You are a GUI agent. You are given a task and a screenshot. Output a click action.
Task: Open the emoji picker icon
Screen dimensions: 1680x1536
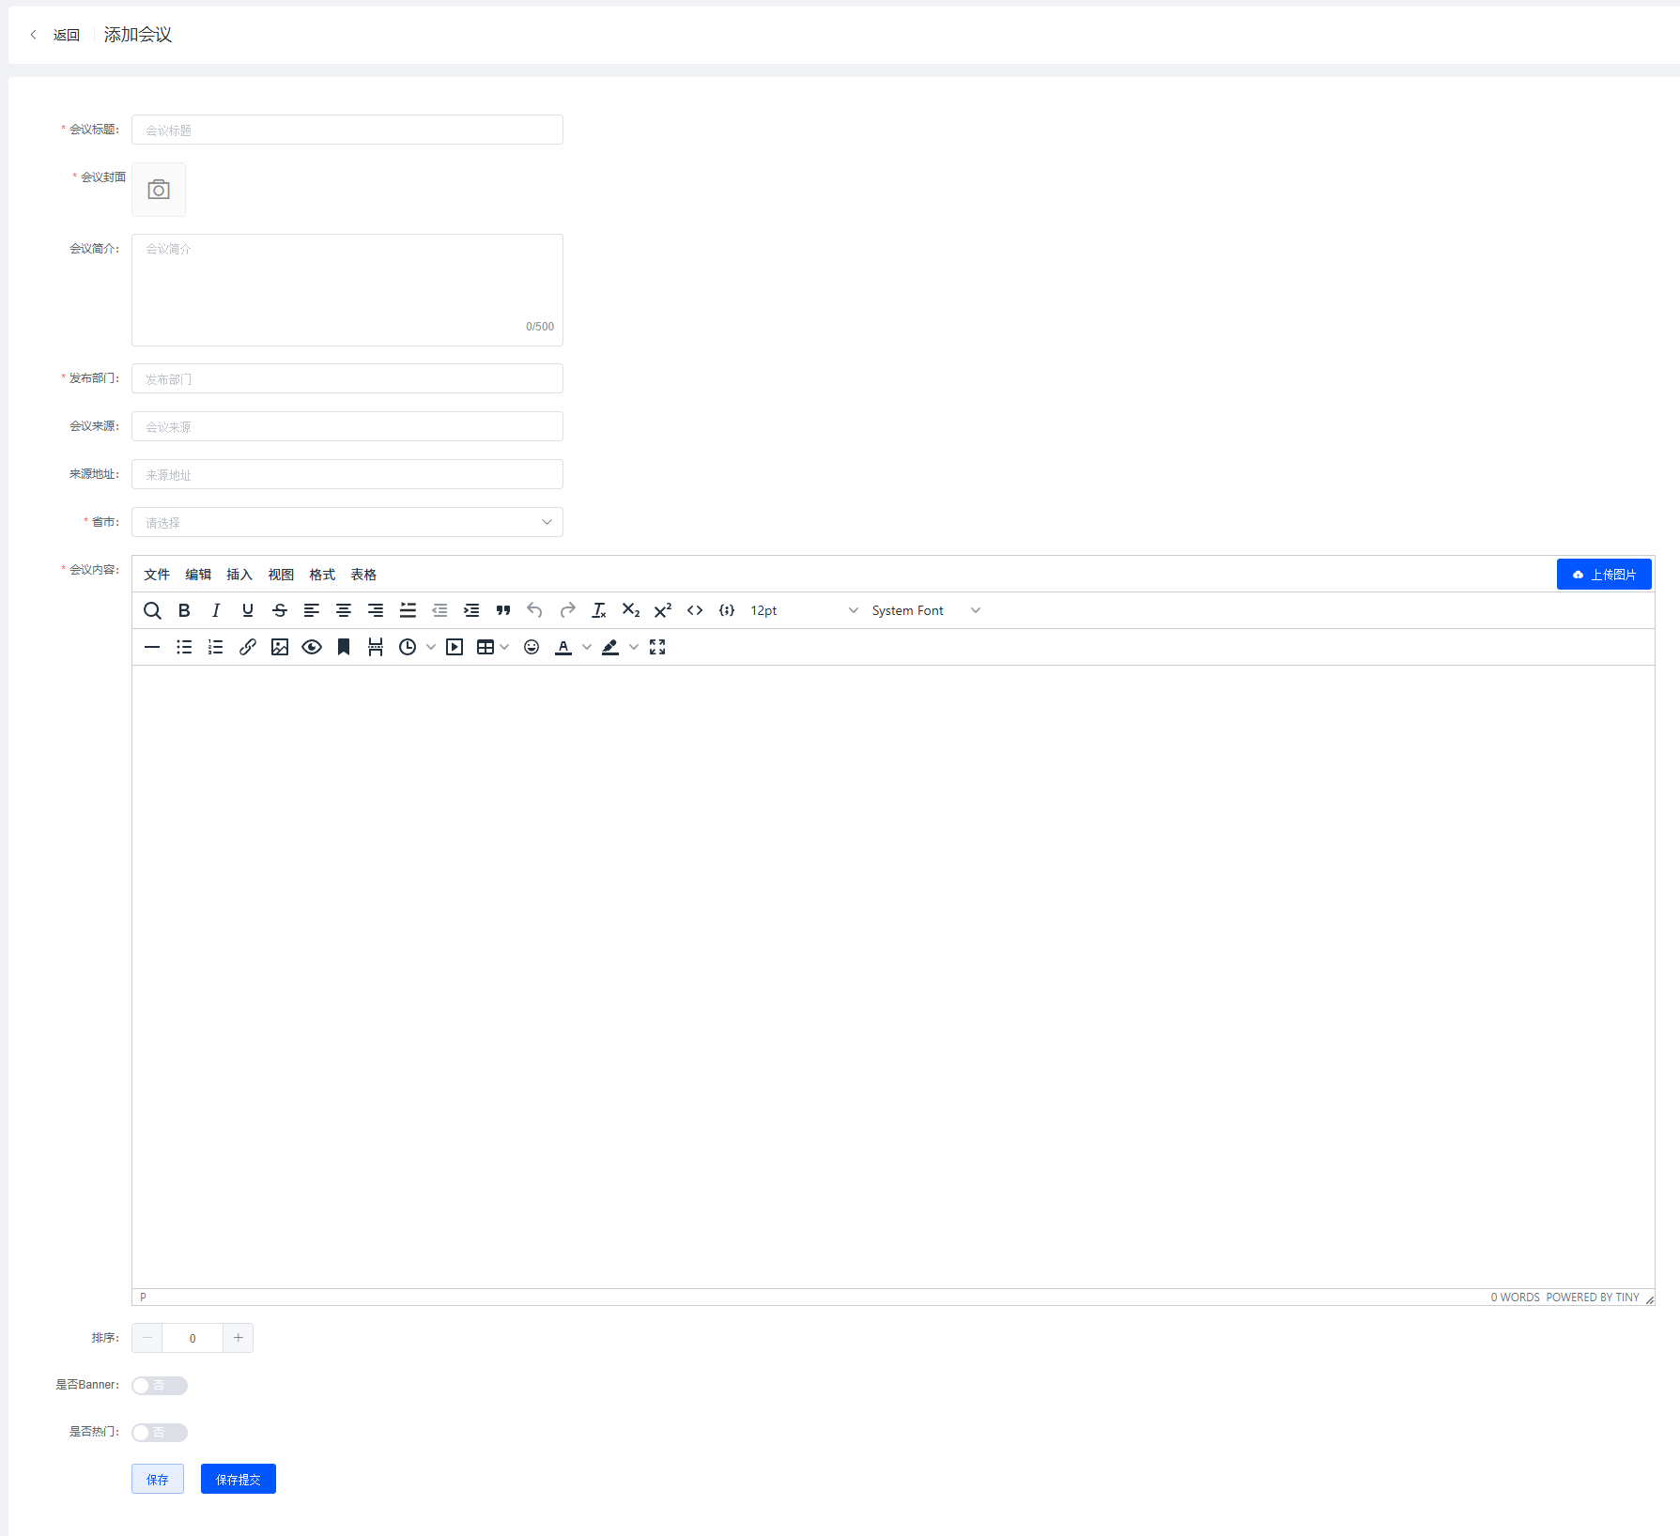532,647
